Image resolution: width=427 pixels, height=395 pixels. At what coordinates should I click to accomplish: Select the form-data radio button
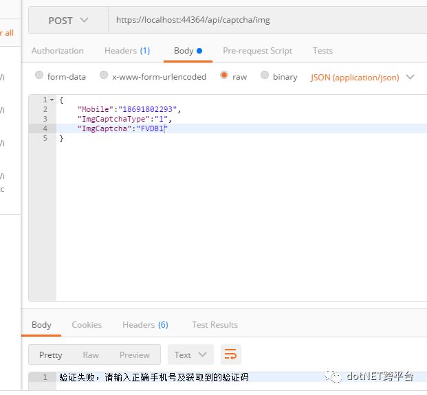pos(39,75)
